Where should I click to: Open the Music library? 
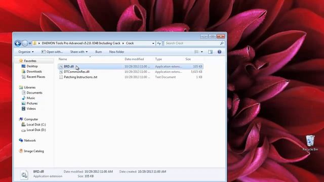[x=30, y=98]
